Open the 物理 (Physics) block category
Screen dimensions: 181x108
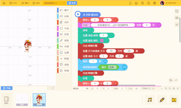click(64, 70)
